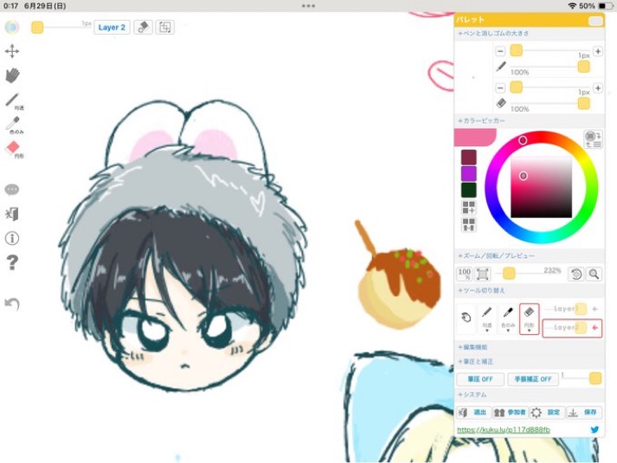Image resolution: width=617 pixels, height=463 pixels.
Task: Select the Eyedropper tool in left sidebar
Action: click(x=14, y=125)
